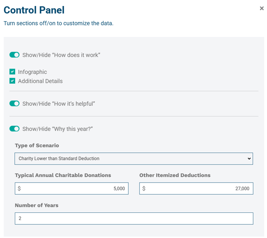This screenshot has width=267, height=238.
Task: Click the dollar sign in the Other Itemized Deductions field
Action: pos(144,188)
